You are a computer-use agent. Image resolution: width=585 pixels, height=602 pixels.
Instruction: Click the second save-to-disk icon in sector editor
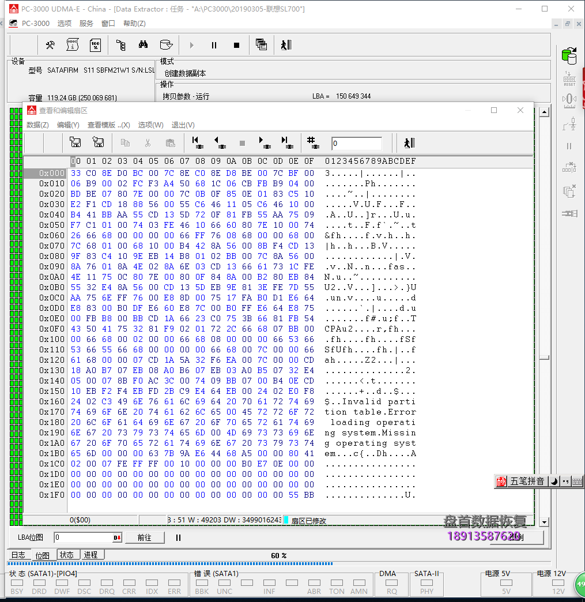[x=98, y=143]
